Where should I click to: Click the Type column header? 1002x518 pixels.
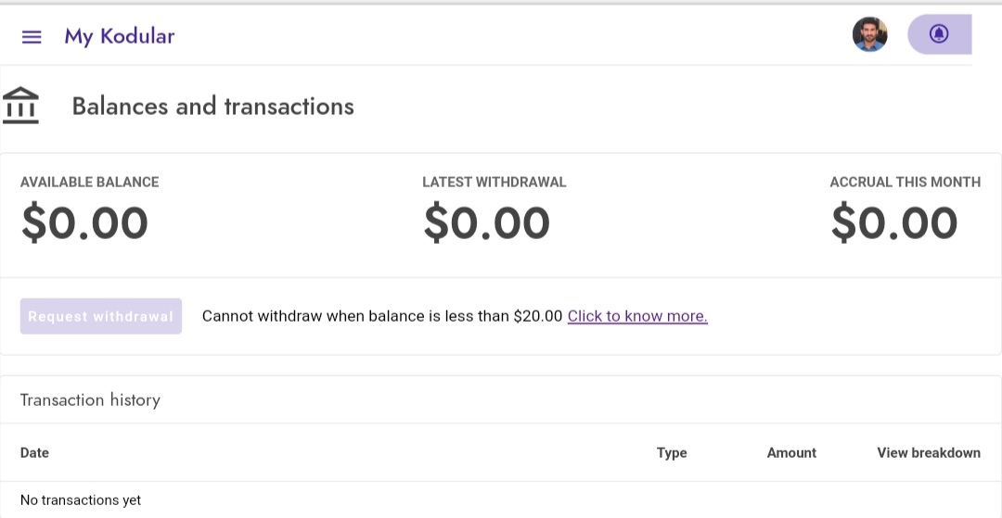[x=672, y=453]
